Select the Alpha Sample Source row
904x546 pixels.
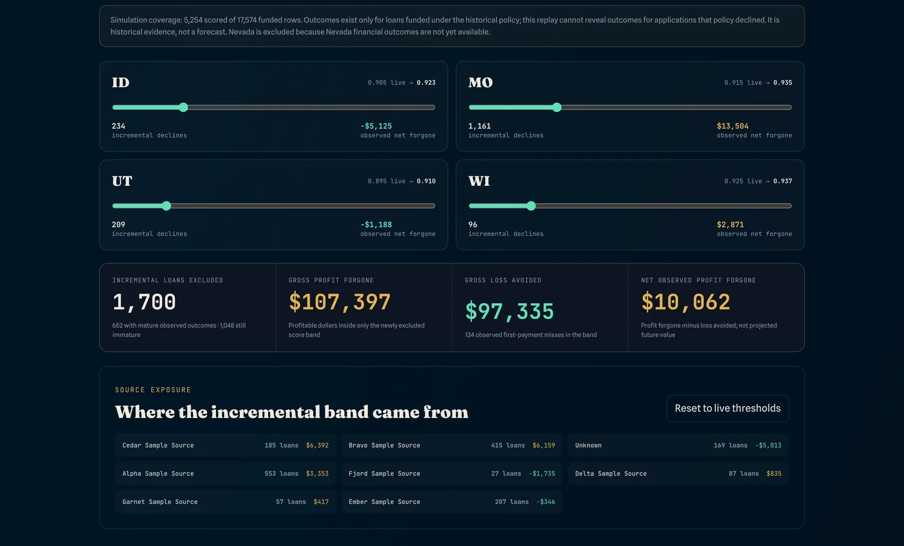click(225, 474)
